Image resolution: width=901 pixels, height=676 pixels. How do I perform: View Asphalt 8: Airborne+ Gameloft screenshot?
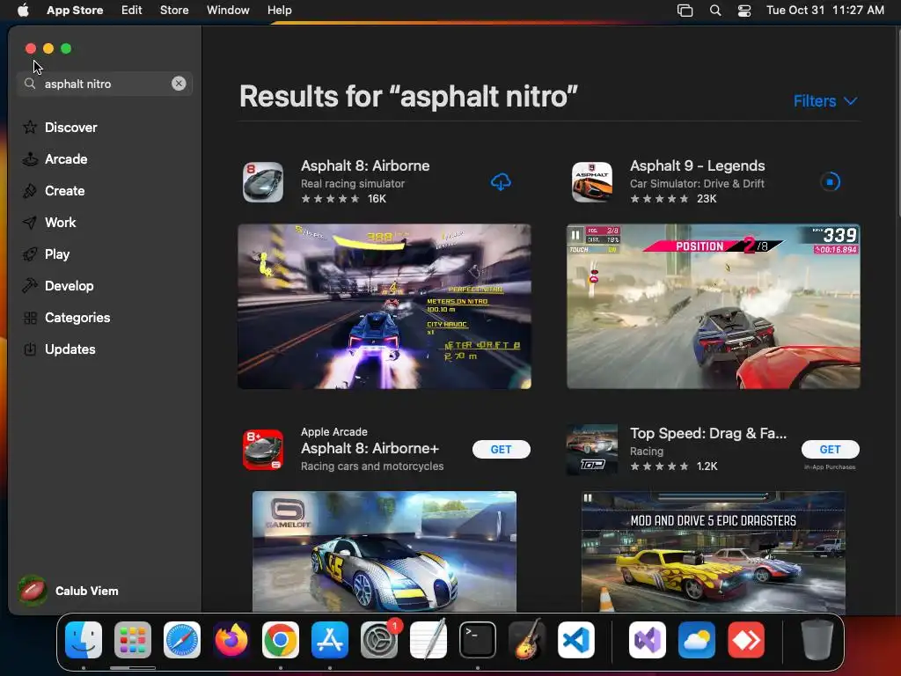[x=385, y=551]
